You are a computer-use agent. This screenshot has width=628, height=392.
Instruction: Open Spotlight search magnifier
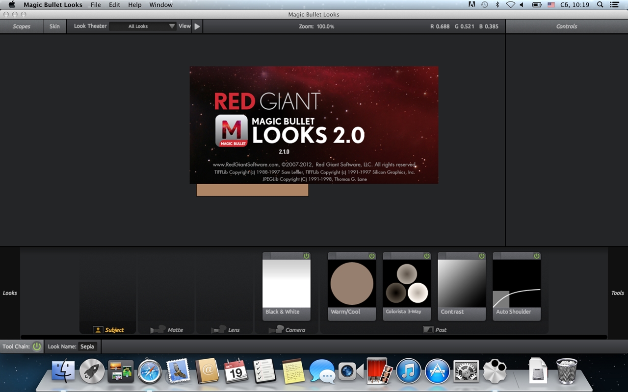pyautogui.click(x=600, y=5)
